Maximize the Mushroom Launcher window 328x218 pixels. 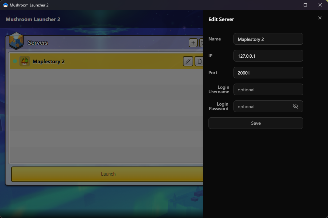305,5
